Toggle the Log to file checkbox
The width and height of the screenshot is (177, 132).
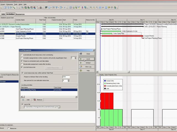pos(22,104)
